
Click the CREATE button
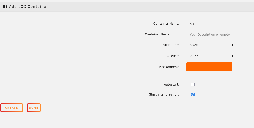pyautogui.click(x=12, y=108)
